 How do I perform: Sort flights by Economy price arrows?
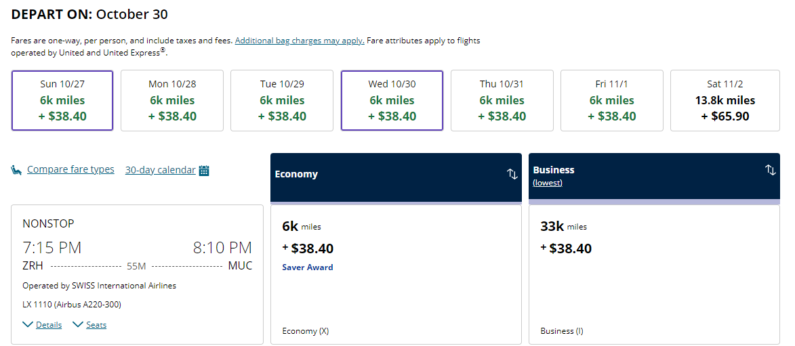512,174
